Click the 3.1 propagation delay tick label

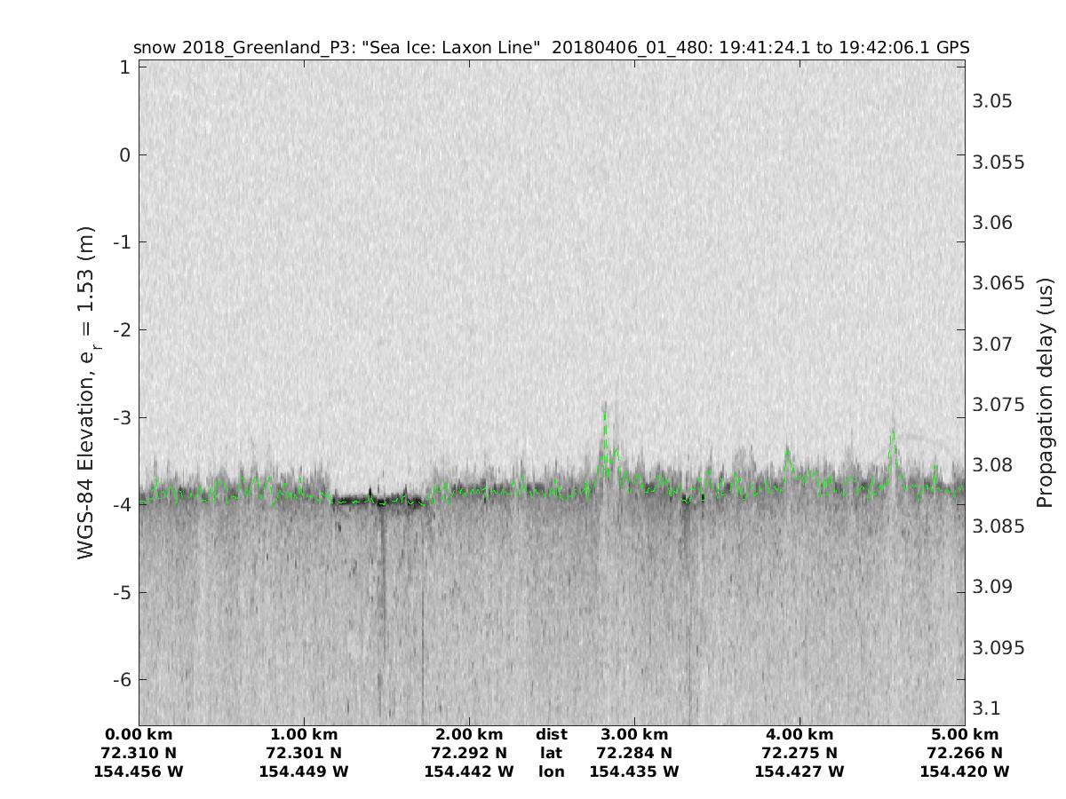click(988, 708)
